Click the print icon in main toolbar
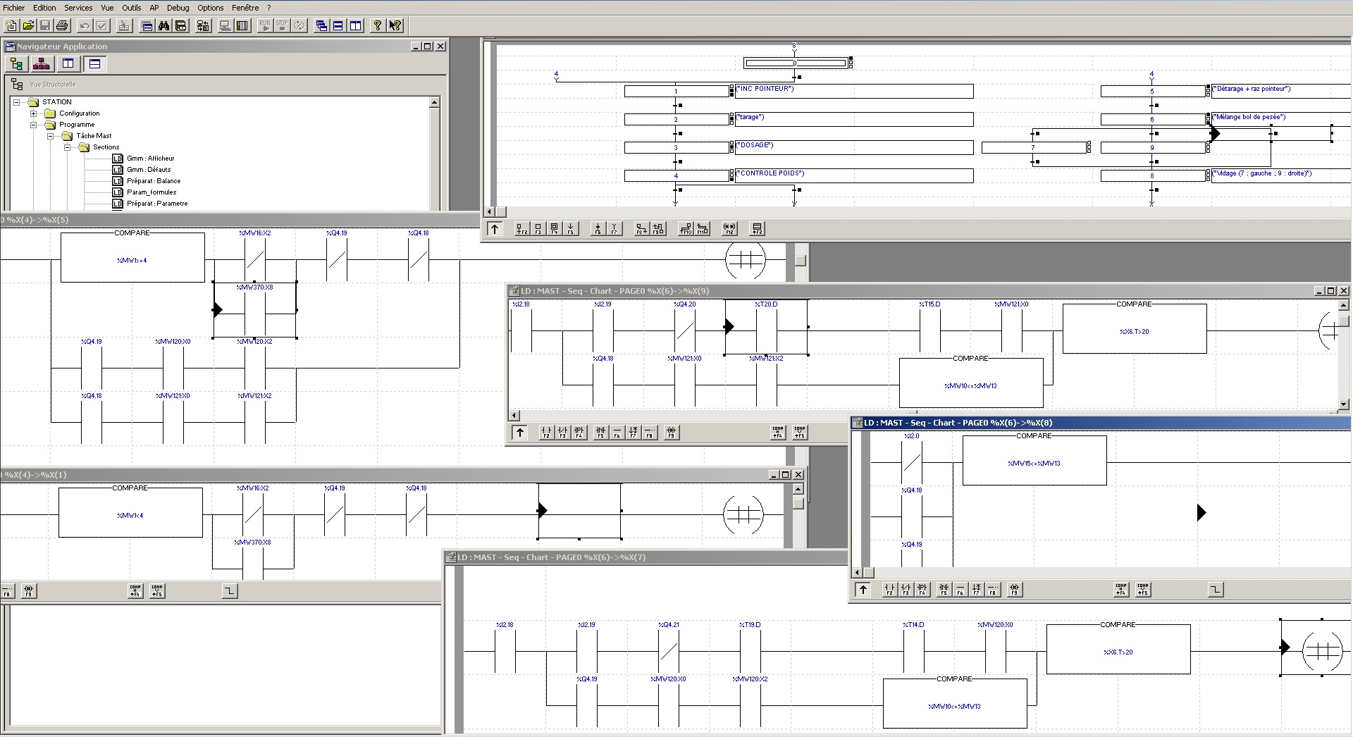The height and width of the screenshot is (737, 1353). (x=62, y=26)
